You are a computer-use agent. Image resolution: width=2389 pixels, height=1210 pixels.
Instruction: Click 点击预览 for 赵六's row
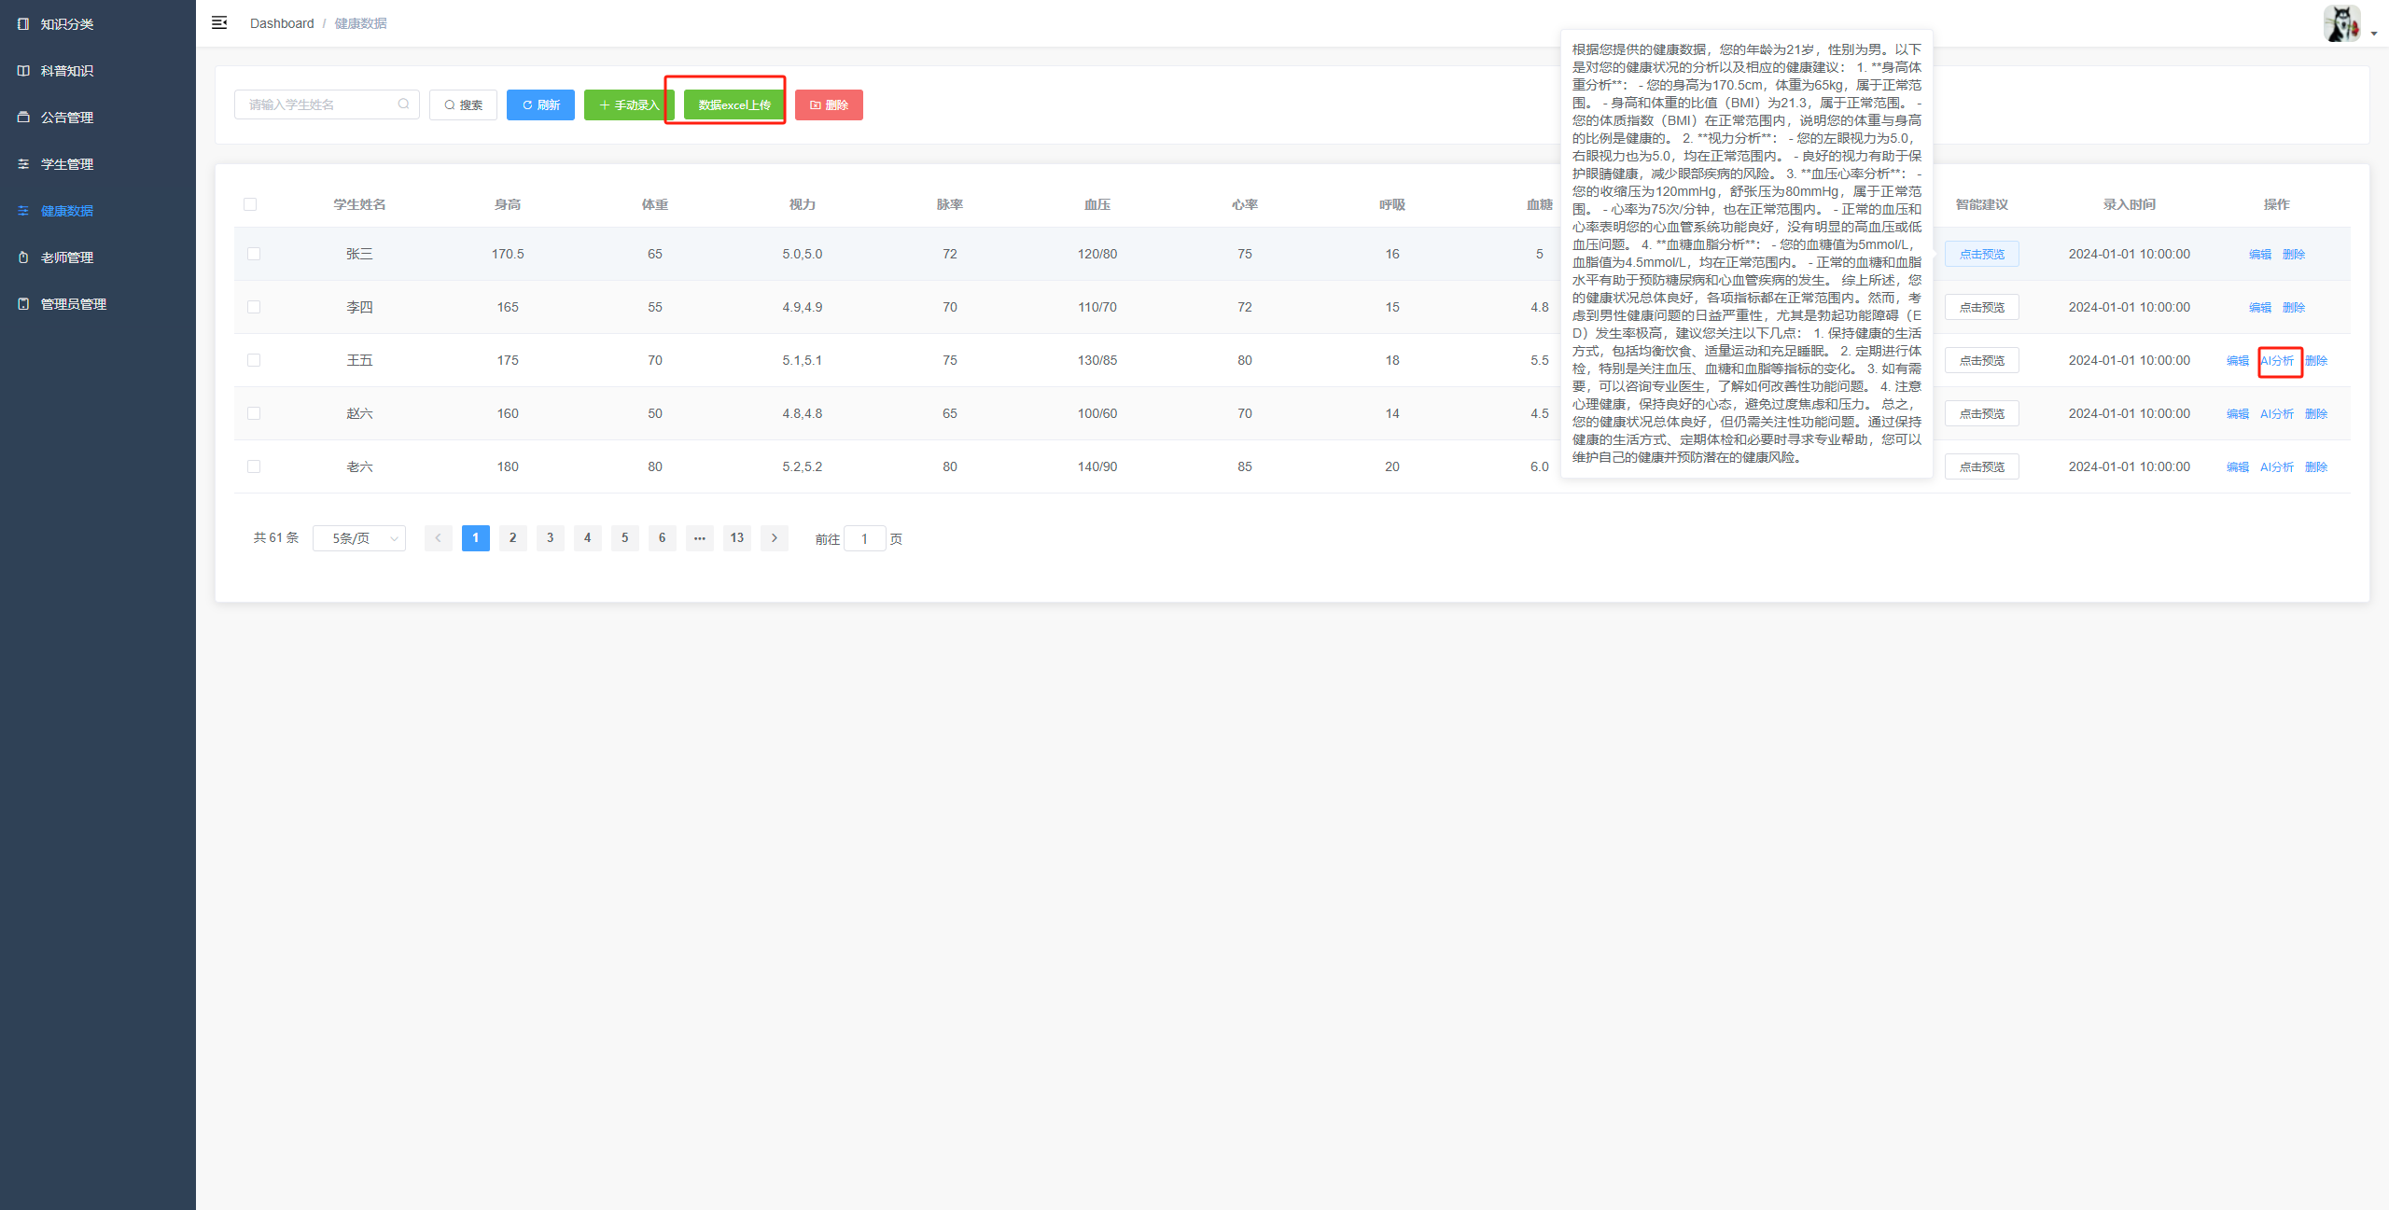tap(1982, 413)
